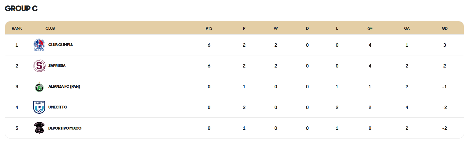Open ALIANZA FC (PAN) team page
Image resolution: width=473 pixels, height=146 pixels.
64,86
